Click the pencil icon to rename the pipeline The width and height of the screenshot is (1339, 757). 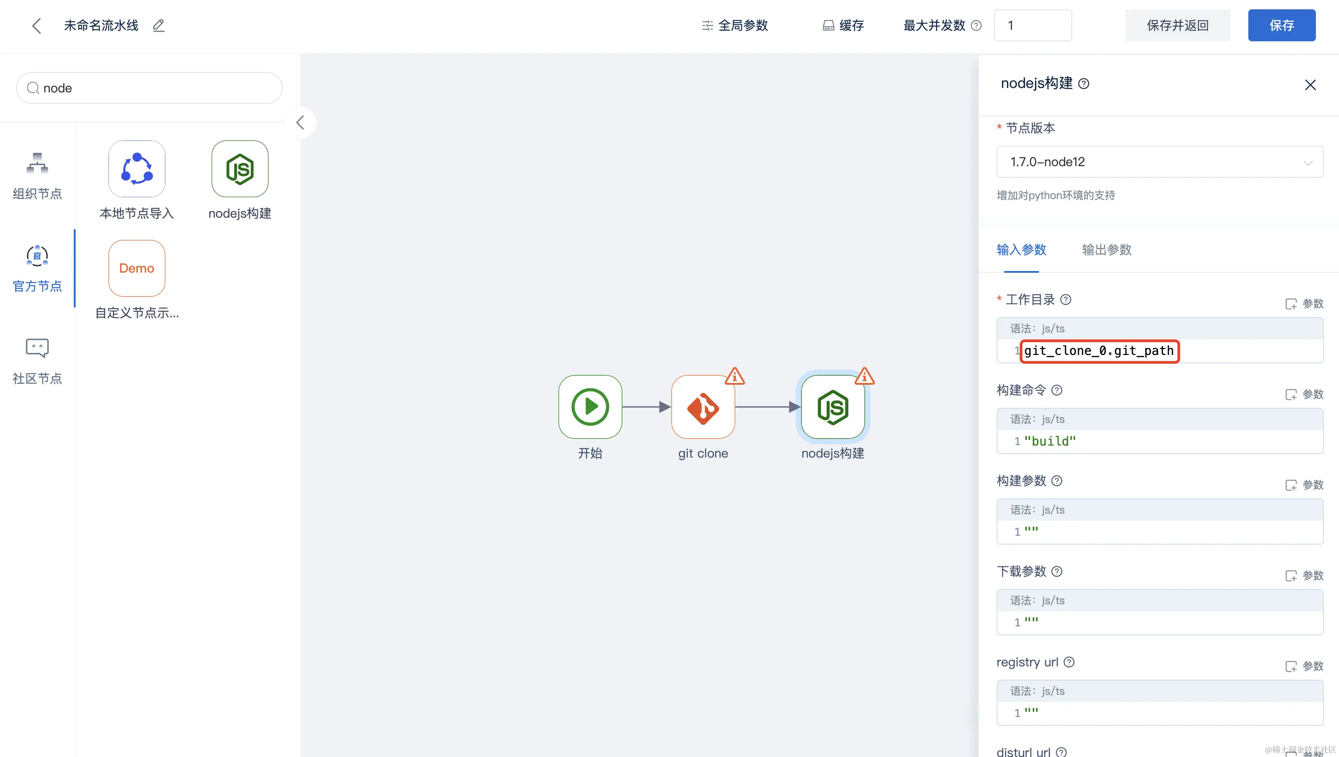159,25
